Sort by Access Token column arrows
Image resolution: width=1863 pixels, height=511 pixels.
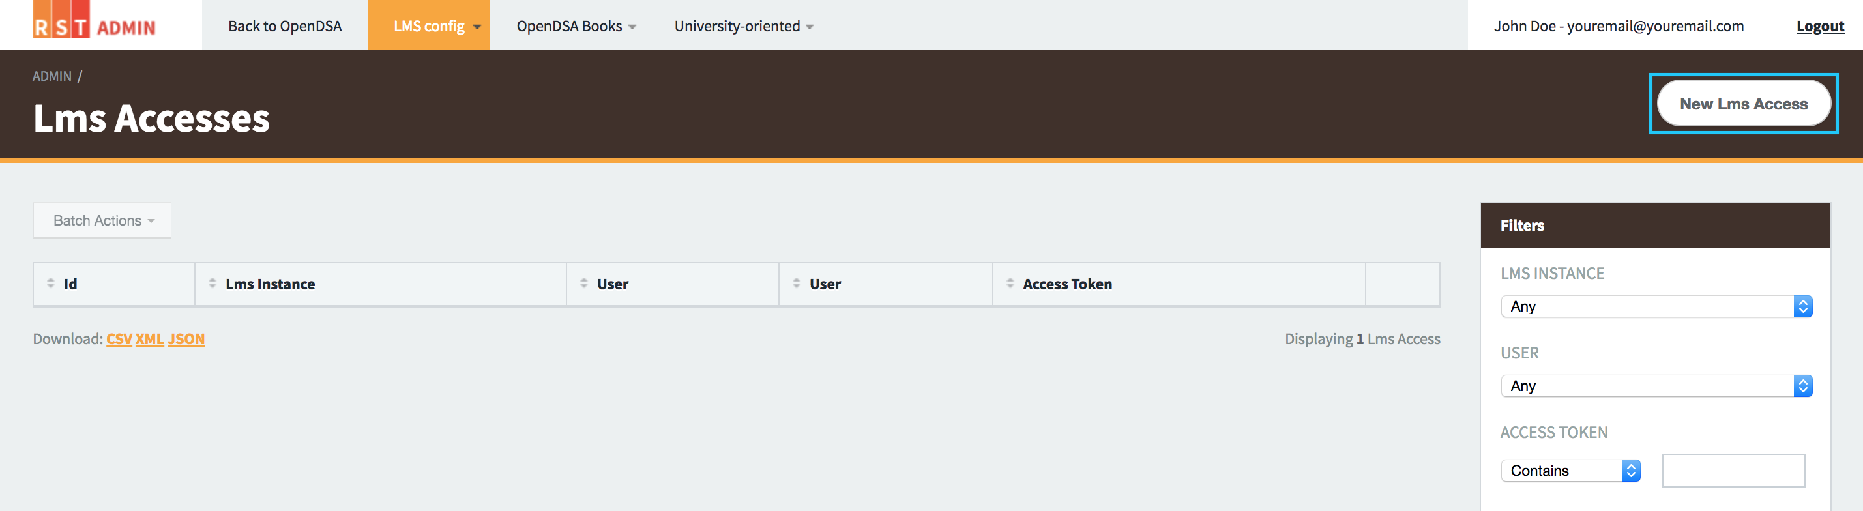(x=1010, y=284)
